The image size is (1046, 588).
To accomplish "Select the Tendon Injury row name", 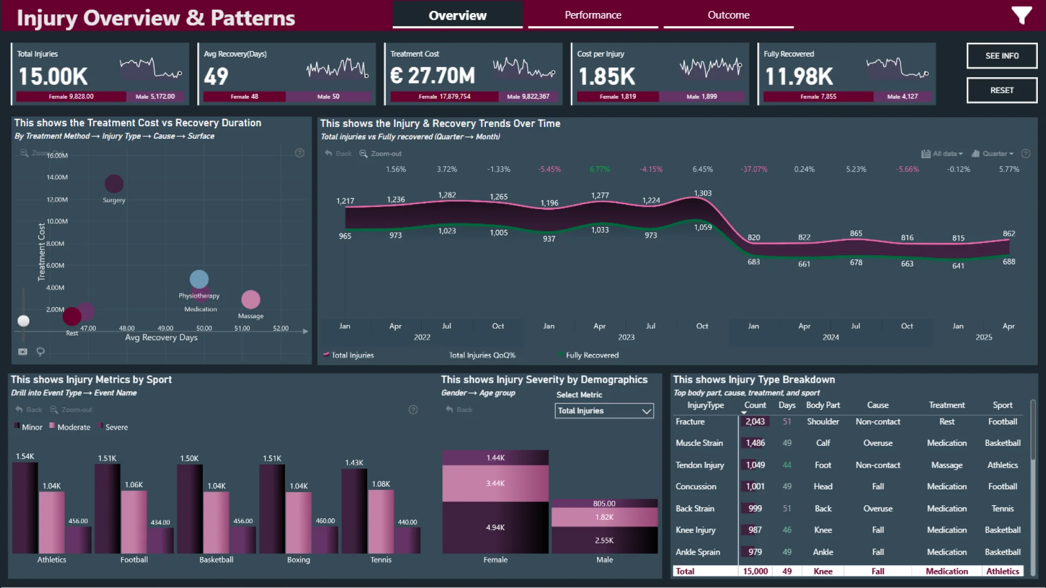I will click(x=700, y=465).
